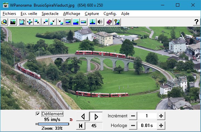Open the purple help book icon
This screenshot has width=201, height=132.
point(109,22)
